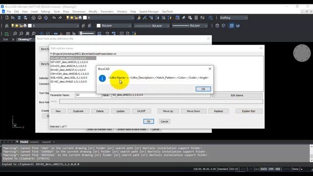
Task: Click the stacked layers icon at toolbar end
Action: 238,25
